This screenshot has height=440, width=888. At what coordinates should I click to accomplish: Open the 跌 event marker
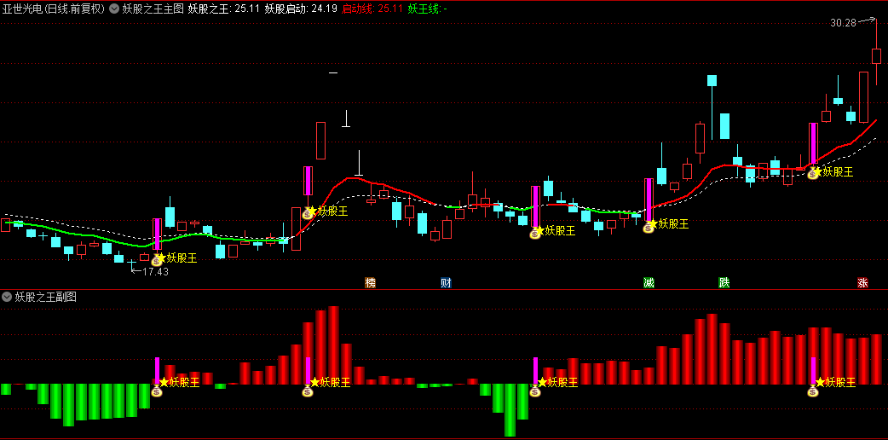point(724,282)
